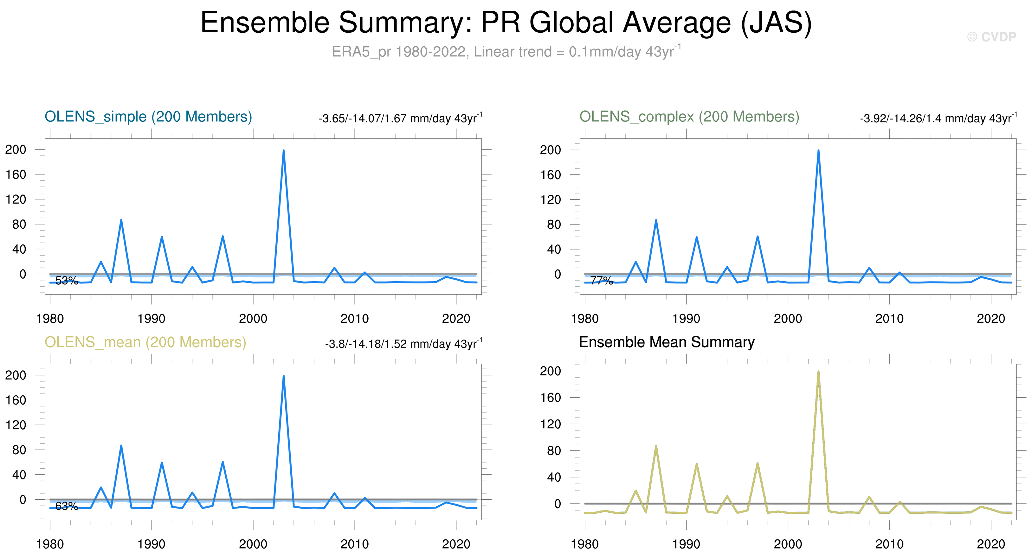Click the 2003 peak in OLENS_simple plot
This screenshot has height=559, width=1032.
[284, 152]
